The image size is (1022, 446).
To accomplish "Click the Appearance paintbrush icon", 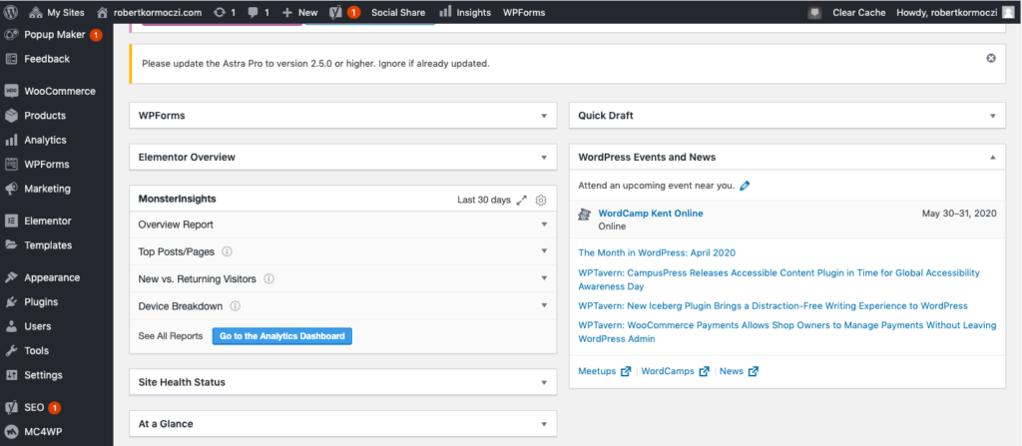I will point(11,277).
